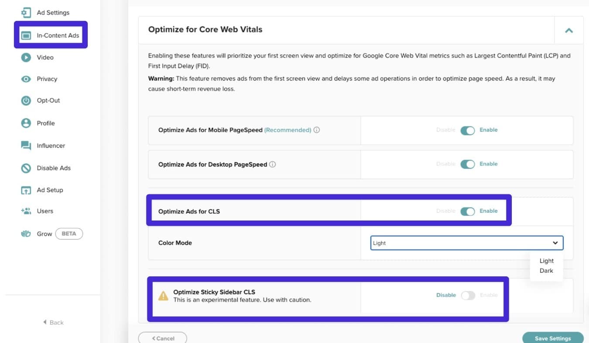
Task: Click the Save Settings button
Action: (x=552, y=338)
